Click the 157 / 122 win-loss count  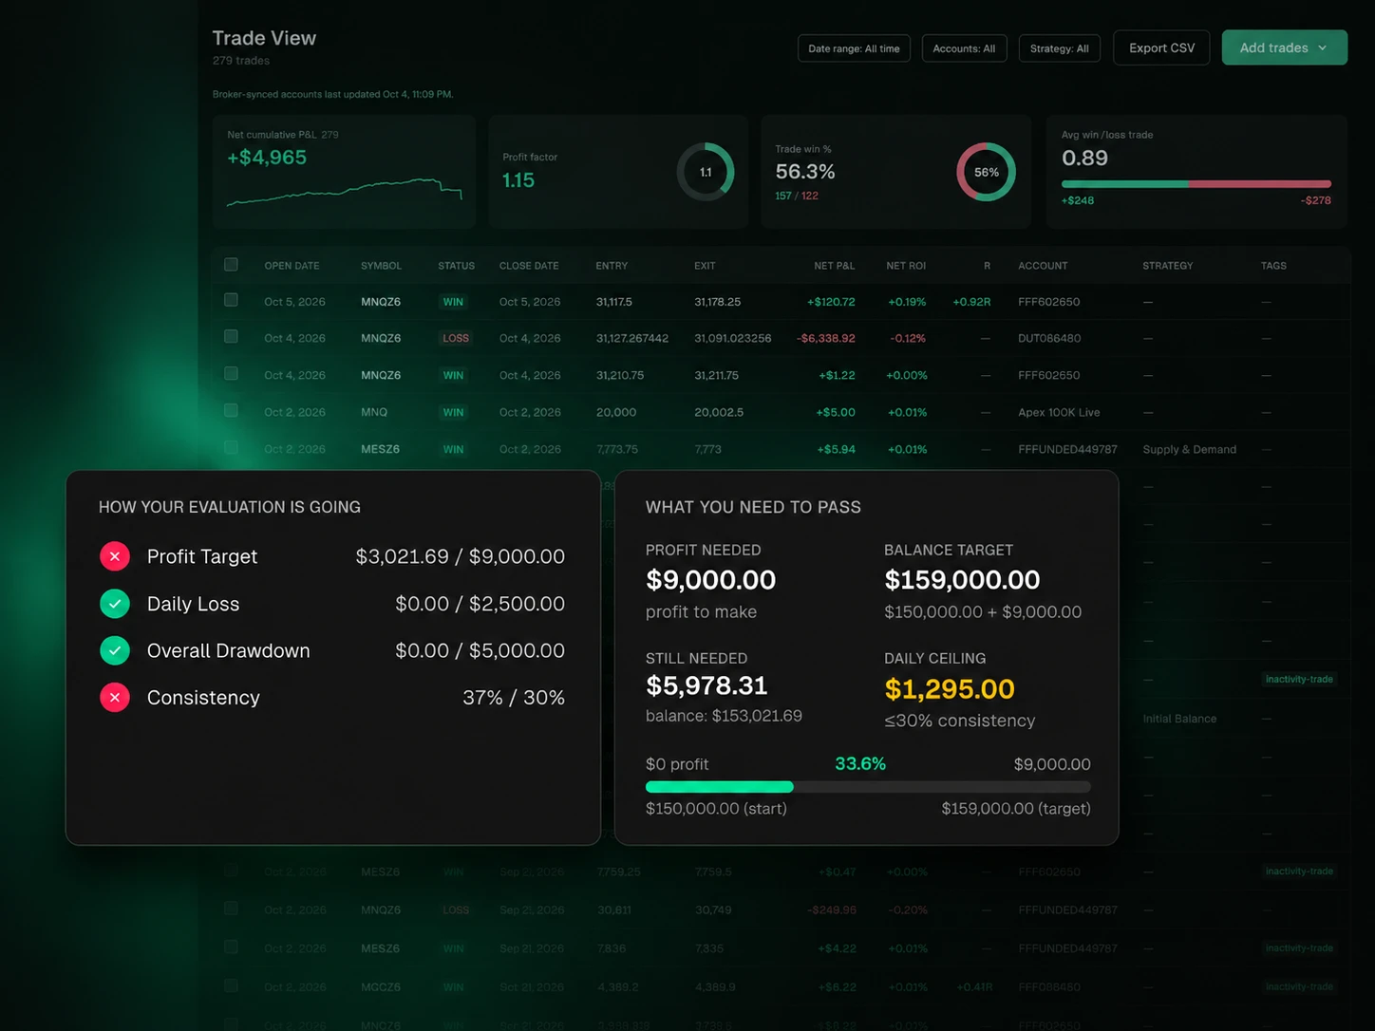[x=796, y=196]
